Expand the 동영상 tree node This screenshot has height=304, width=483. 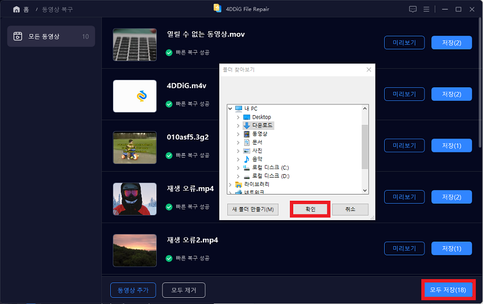[x=238, y=134]
